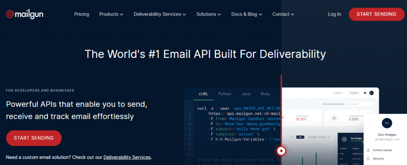The image size is (407, 165).
Task: Click the 15.12% bounced value
Action: pos(301,119)
